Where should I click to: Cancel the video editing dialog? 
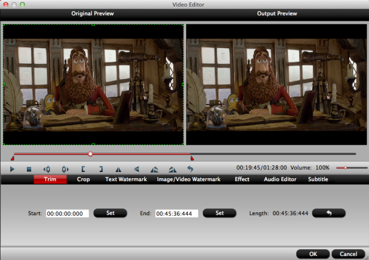coord(349,254)
